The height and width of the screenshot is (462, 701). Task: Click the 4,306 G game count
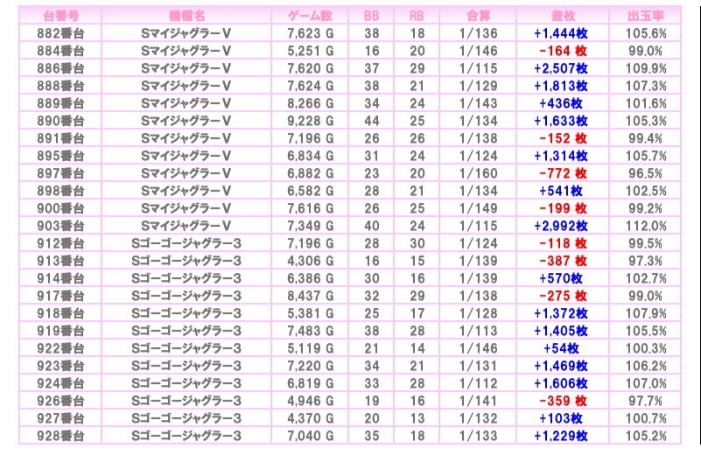[311, 261]
